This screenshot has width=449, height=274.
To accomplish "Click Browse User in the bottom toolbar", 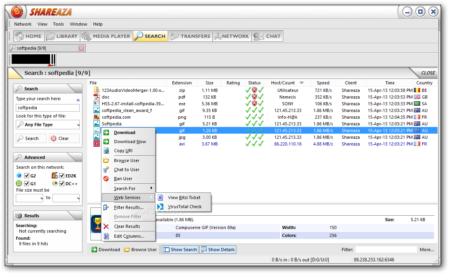I will tap(140, 250).
